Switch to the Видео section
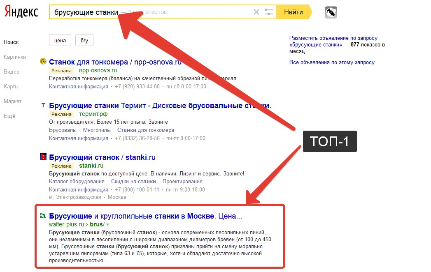The image size is (431, 272). 12,71
